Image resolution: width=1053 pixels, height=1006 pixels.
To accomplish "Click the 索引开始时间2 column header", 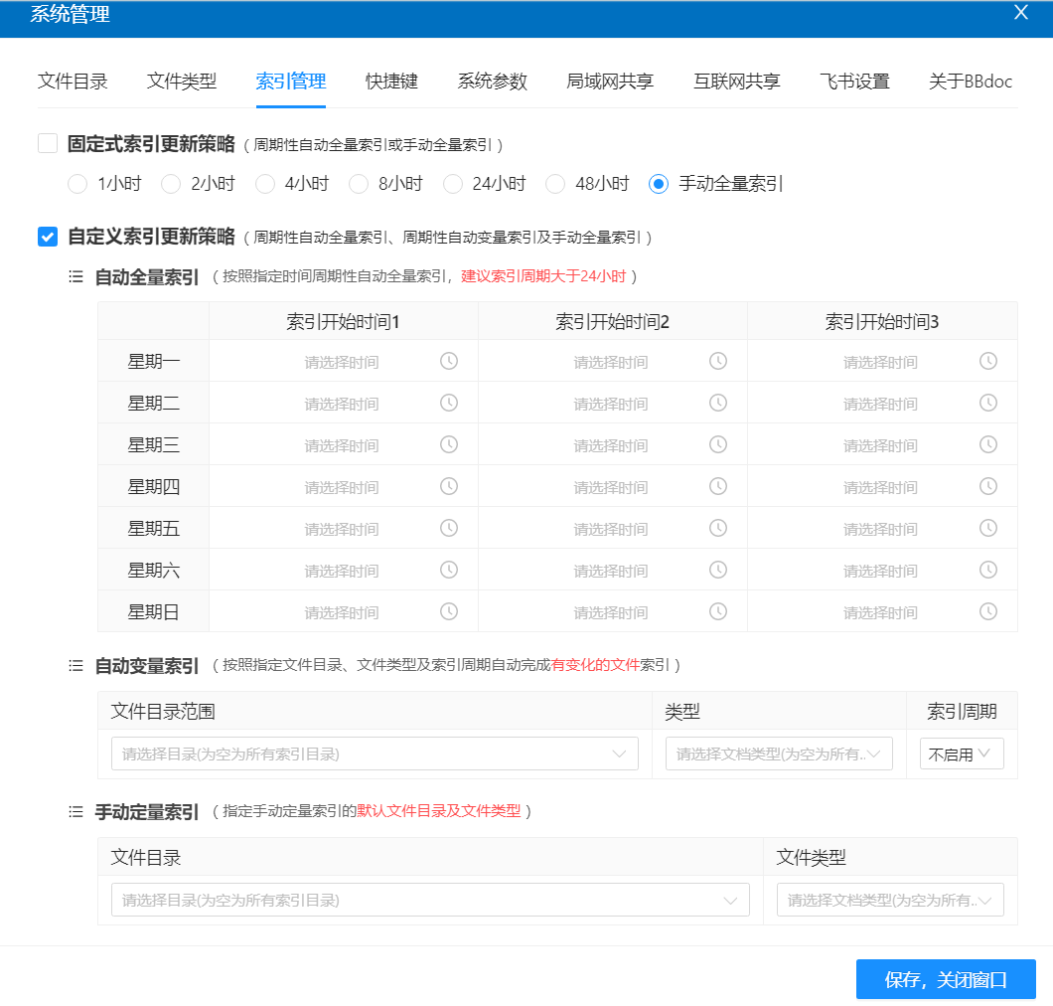I will click(613, 322).
